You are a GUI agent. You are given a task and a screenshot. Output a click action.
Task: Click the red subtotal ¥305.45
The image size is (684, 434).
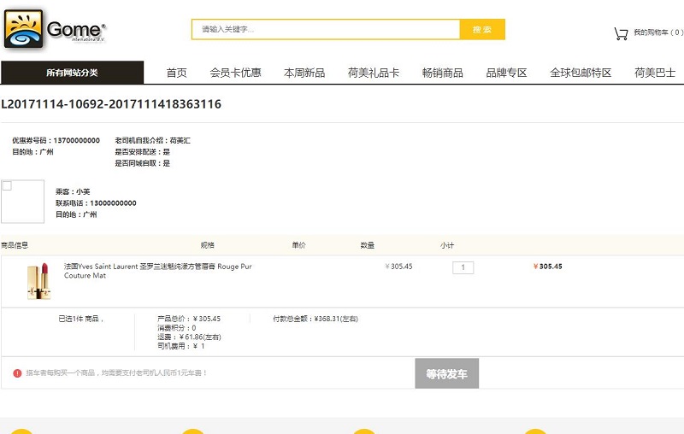click(548, 267)
